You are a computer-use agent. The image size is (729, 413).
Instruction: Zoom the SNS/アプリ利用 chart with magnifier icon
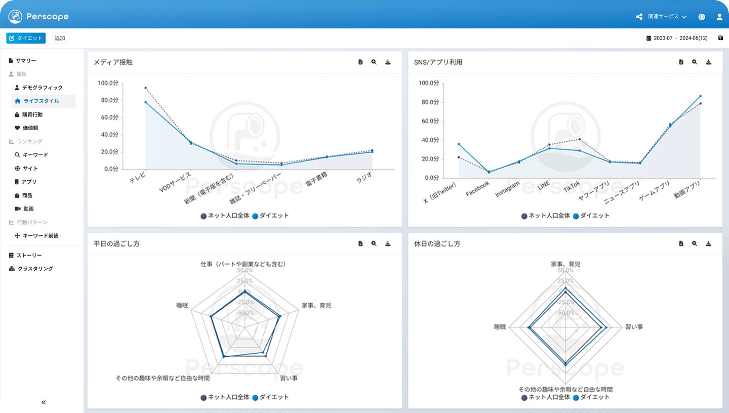click(x=695, y=62)
